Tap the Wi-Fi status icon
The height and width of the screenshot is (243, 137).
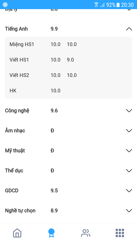[x=96, y=5]
